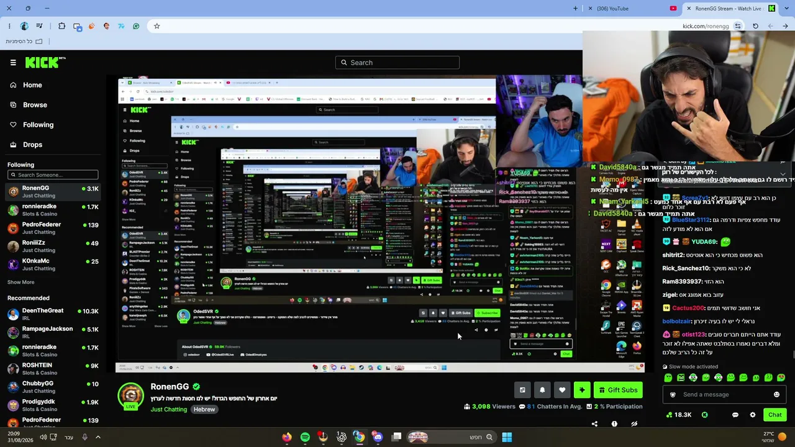Open the Windows Start menu
The width and height of the screenshot is (795, 447).
coord(507,437)
